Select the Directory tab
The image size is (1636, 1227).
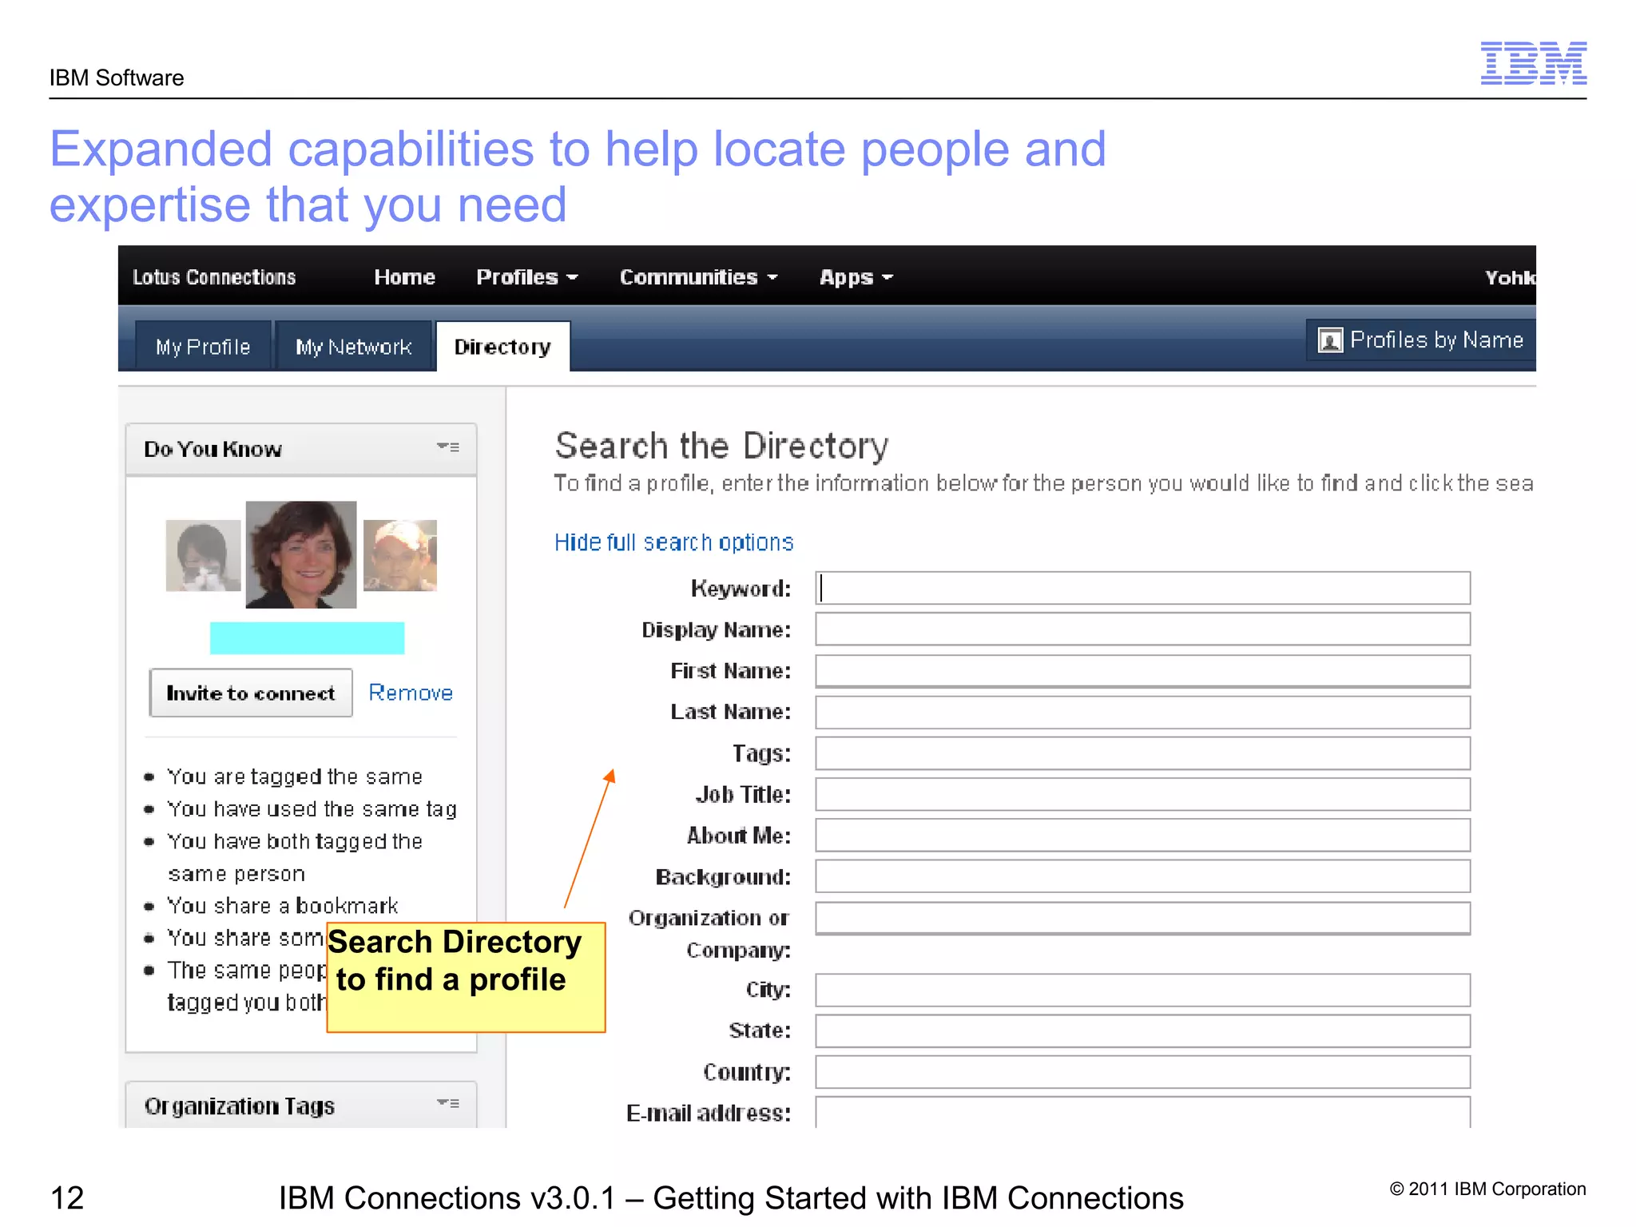coord(502,347)
